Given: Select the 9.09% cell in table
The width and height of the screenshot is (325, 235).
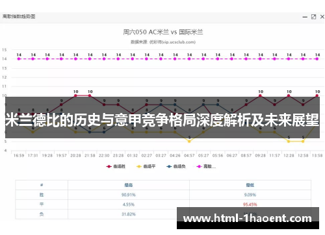Looking at the screenshot, I should click(250, 195).
